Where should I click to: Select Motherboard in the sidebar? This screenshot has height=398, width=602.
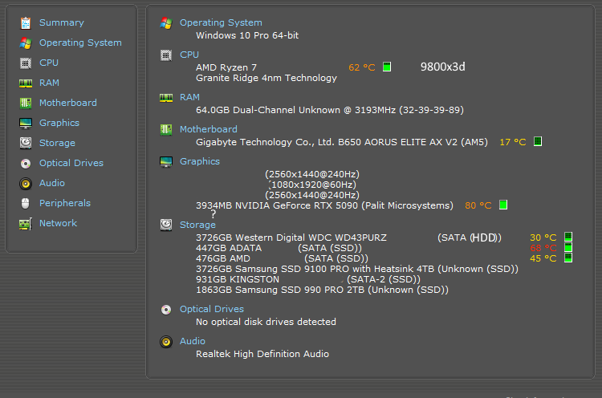coord(68,103)
